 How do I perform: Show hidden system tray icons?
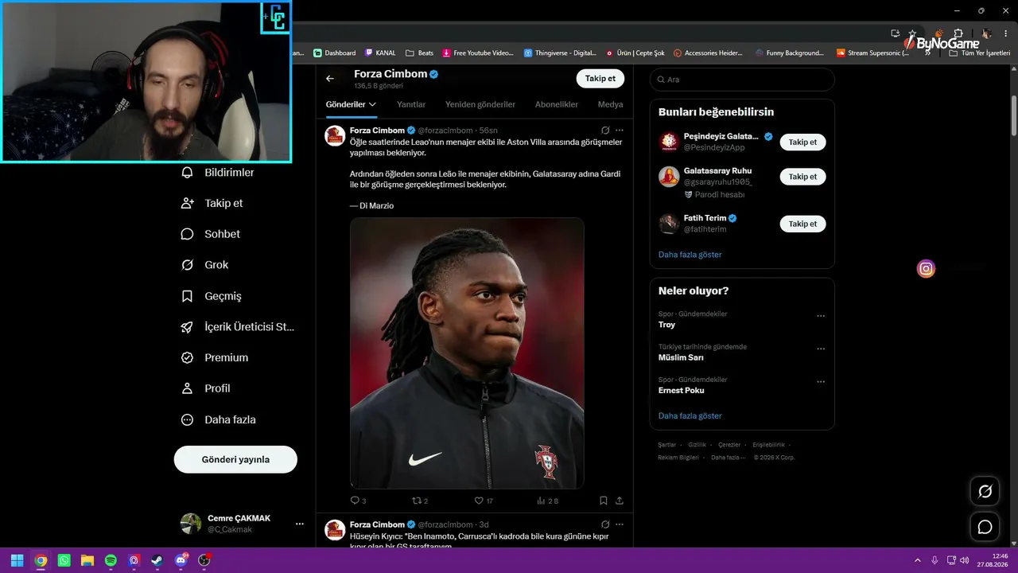919,560
